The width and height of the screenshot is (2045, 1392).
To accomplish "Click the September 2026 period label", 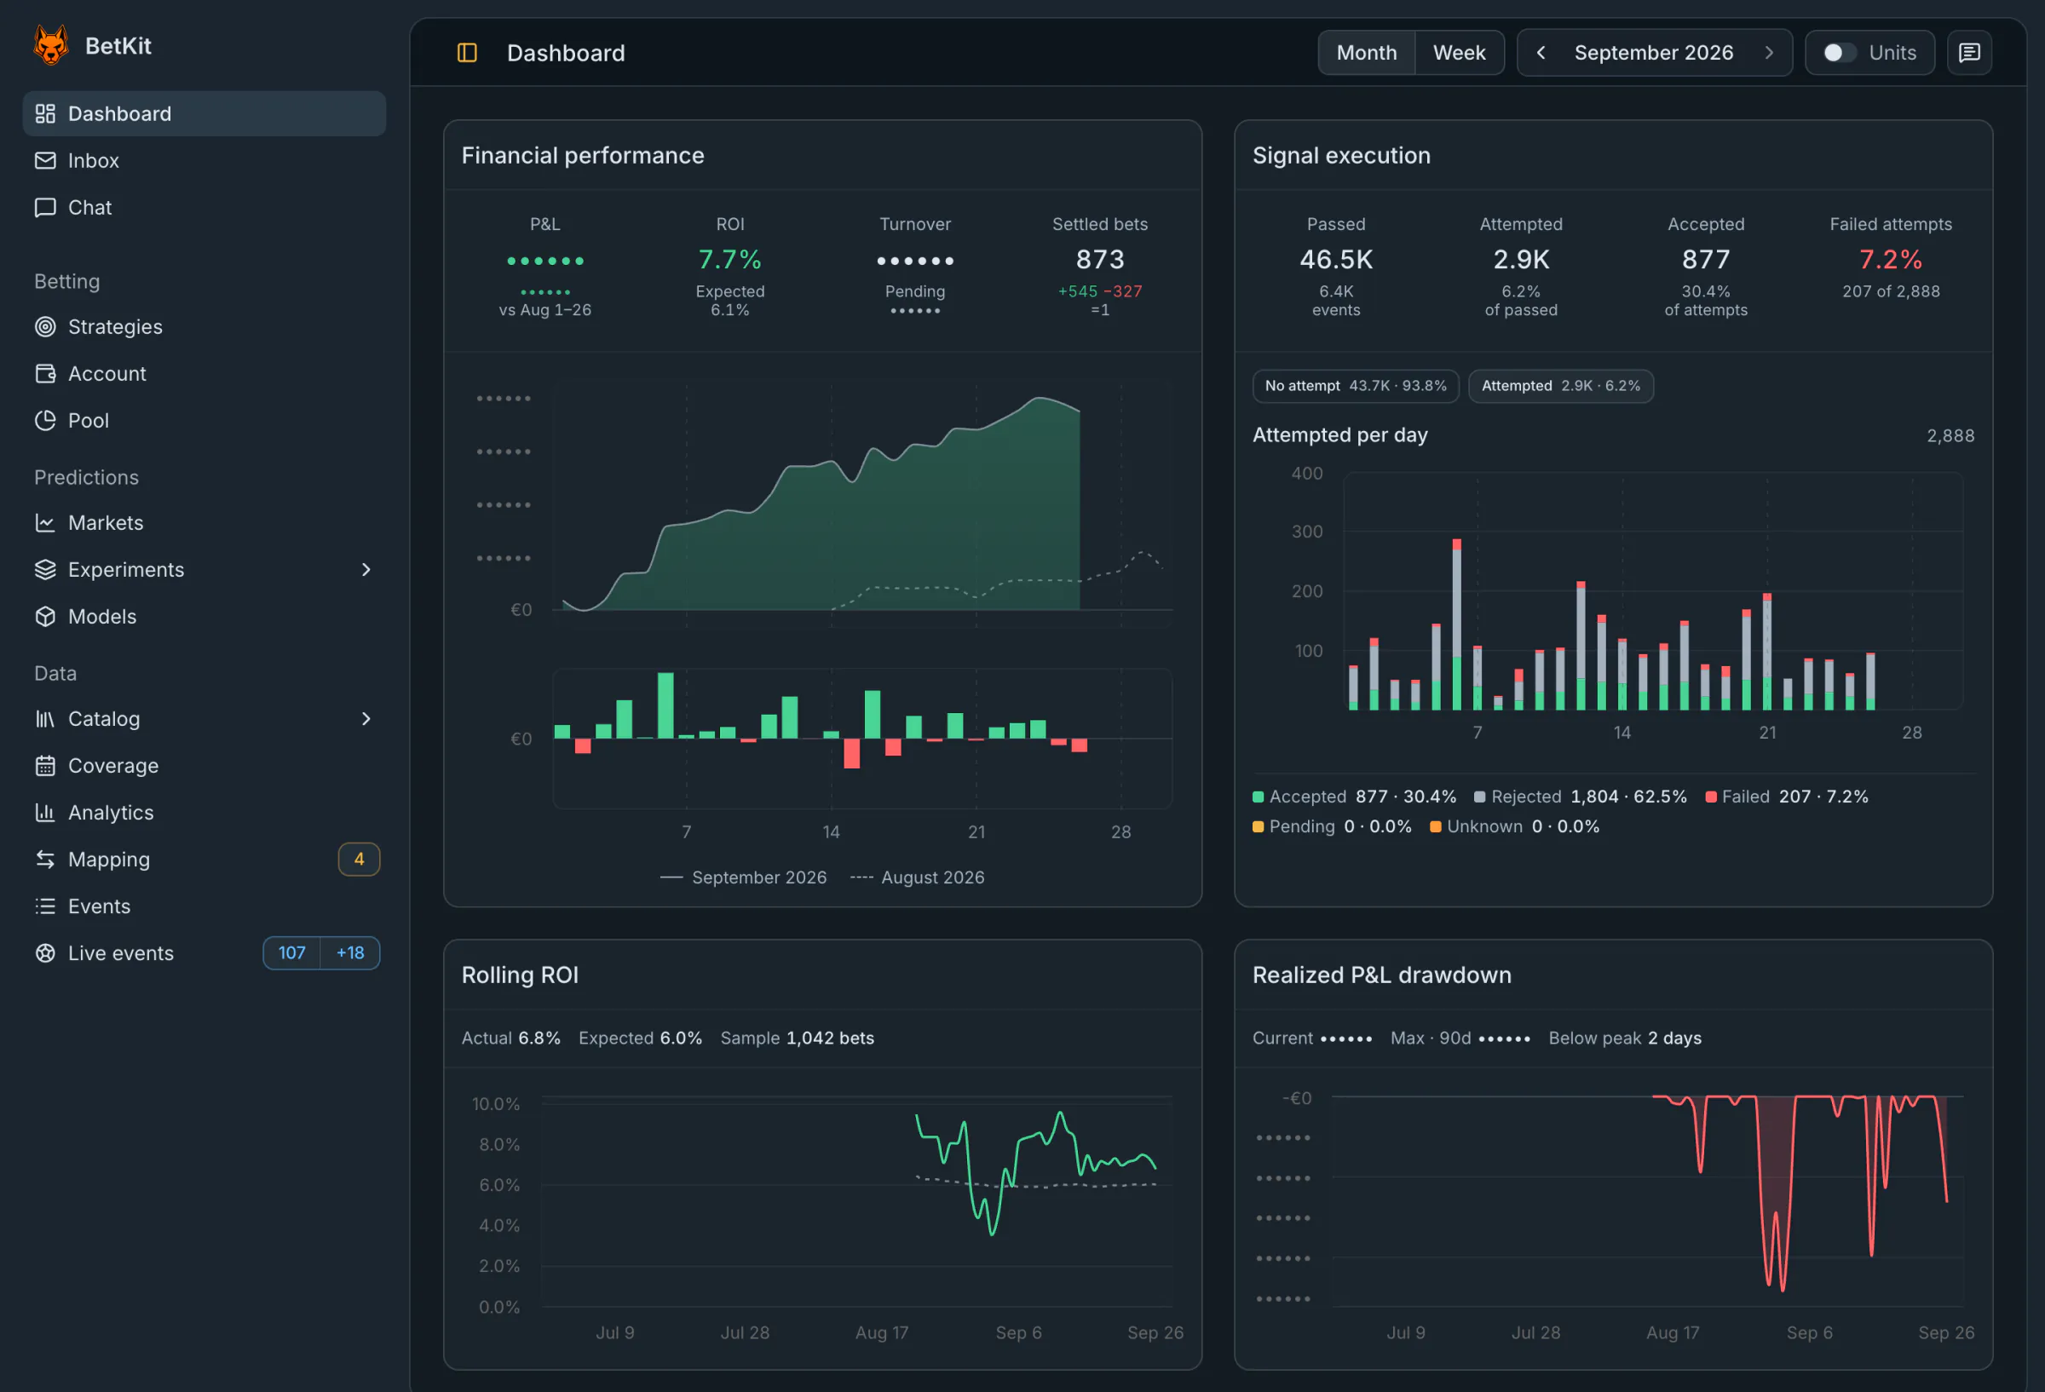I will click(1653, 53).
